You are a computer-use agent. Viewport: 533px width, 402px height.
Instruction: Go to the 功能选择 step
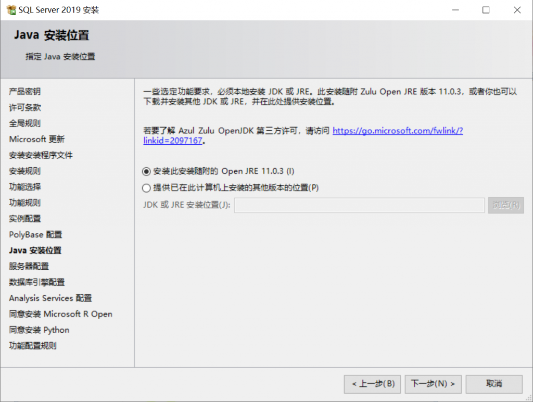[24, 187]
